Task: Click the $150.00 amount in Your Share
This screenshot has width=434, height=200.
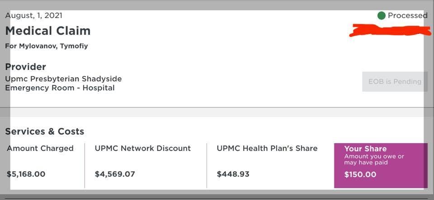Action: (360, 174)
